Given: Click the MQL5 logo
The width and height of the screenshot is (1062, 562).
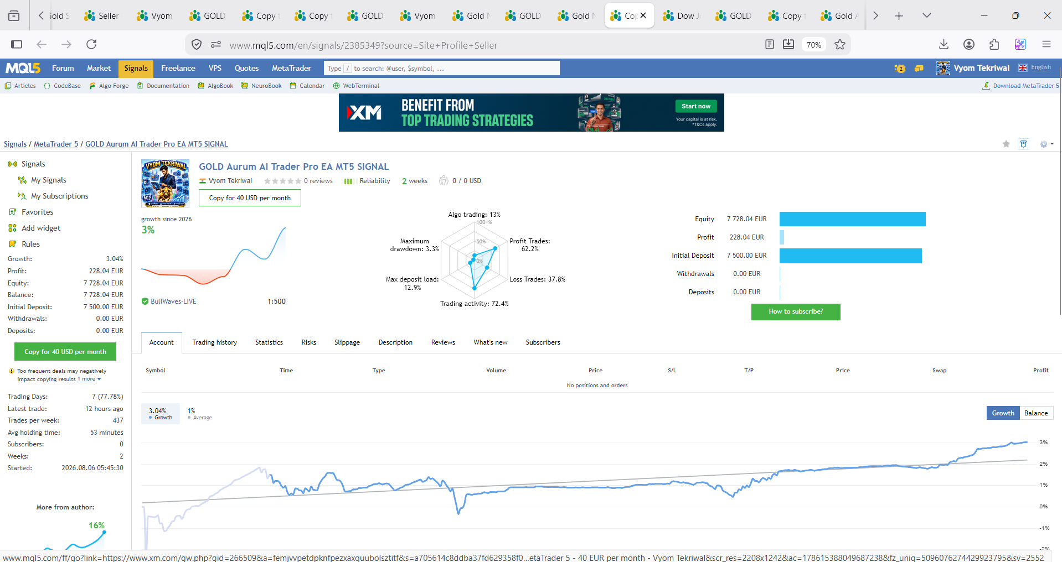Looking at the screenshot, I should click(x=23, y=68).
